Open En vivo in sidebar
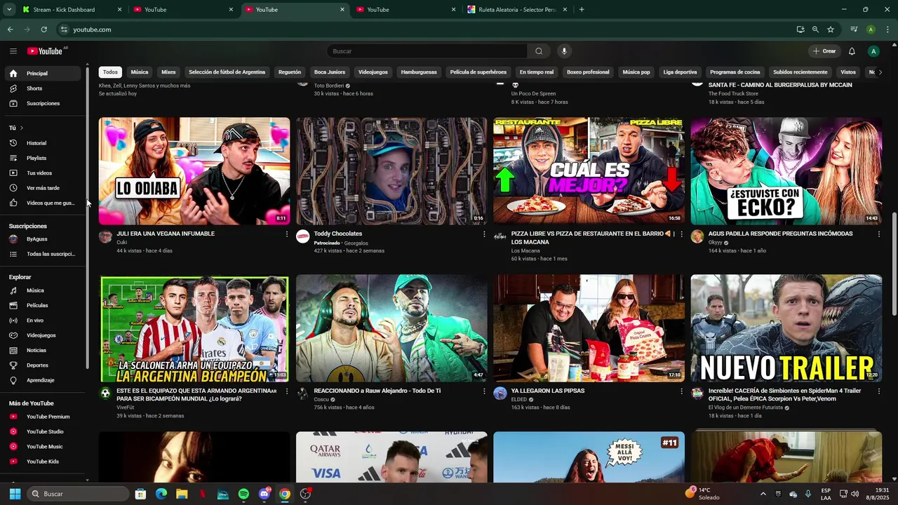The image size is (898, 505). tap(43, 321)
